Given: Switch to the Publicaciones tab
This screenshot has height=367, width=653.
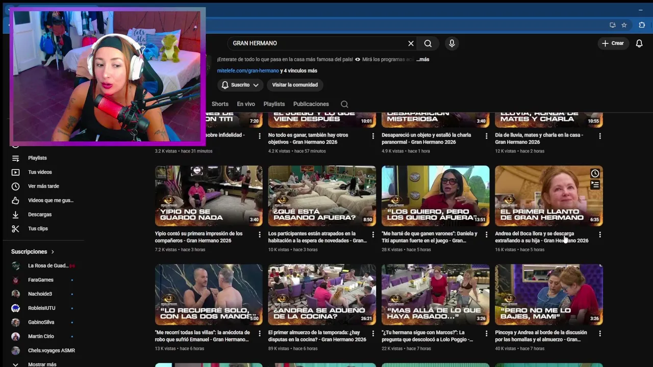Looking at the screenshot, I should coord(311,104).
